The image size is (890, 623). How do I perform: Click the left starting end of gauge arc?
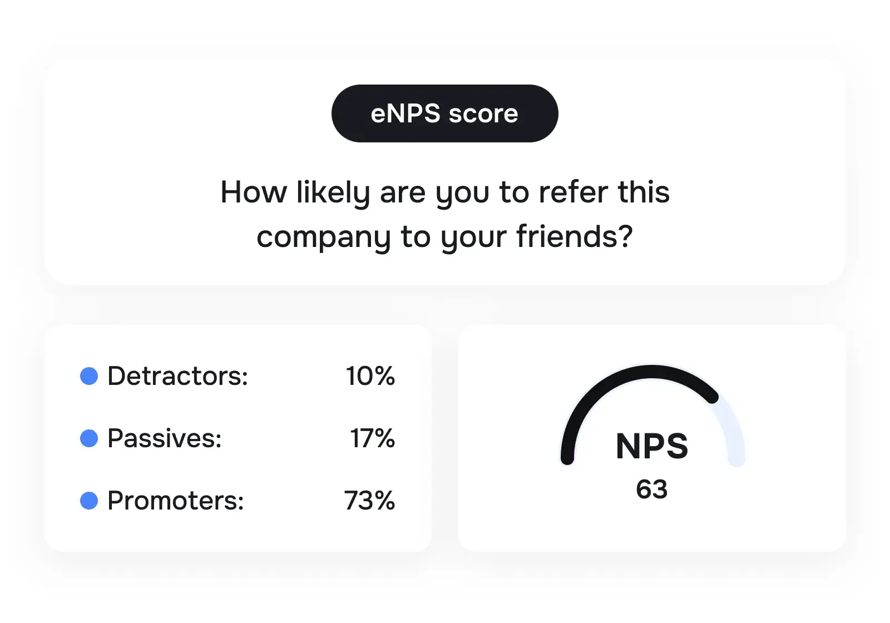tap(567, 457)
